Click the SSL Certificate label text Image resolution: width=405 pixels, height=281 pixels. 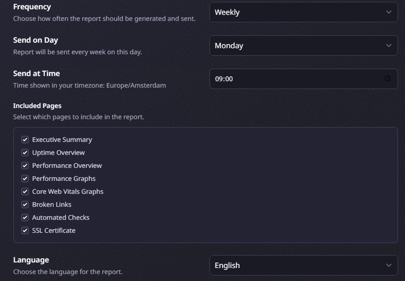54,230
